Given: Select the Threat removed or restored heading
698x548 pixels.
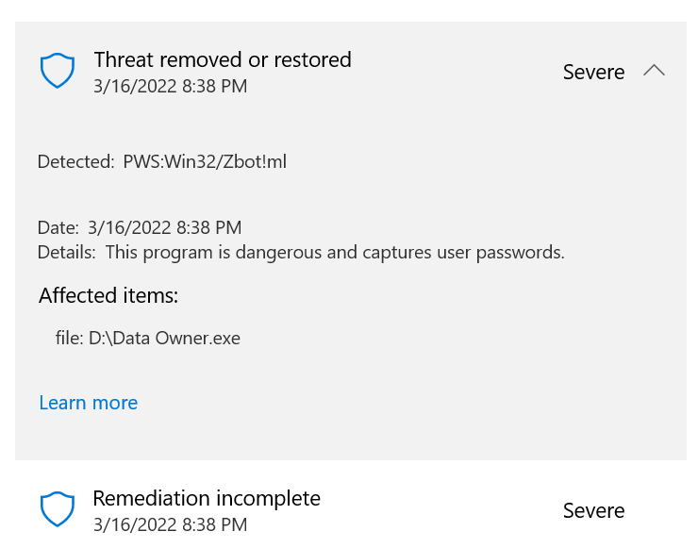Looking at the screenshot, I should click(x=223, y=59).
